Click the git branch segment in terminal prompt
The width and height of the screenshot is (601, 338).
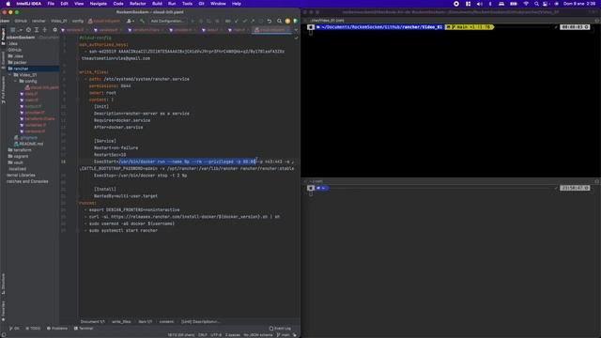click(470, 27)
